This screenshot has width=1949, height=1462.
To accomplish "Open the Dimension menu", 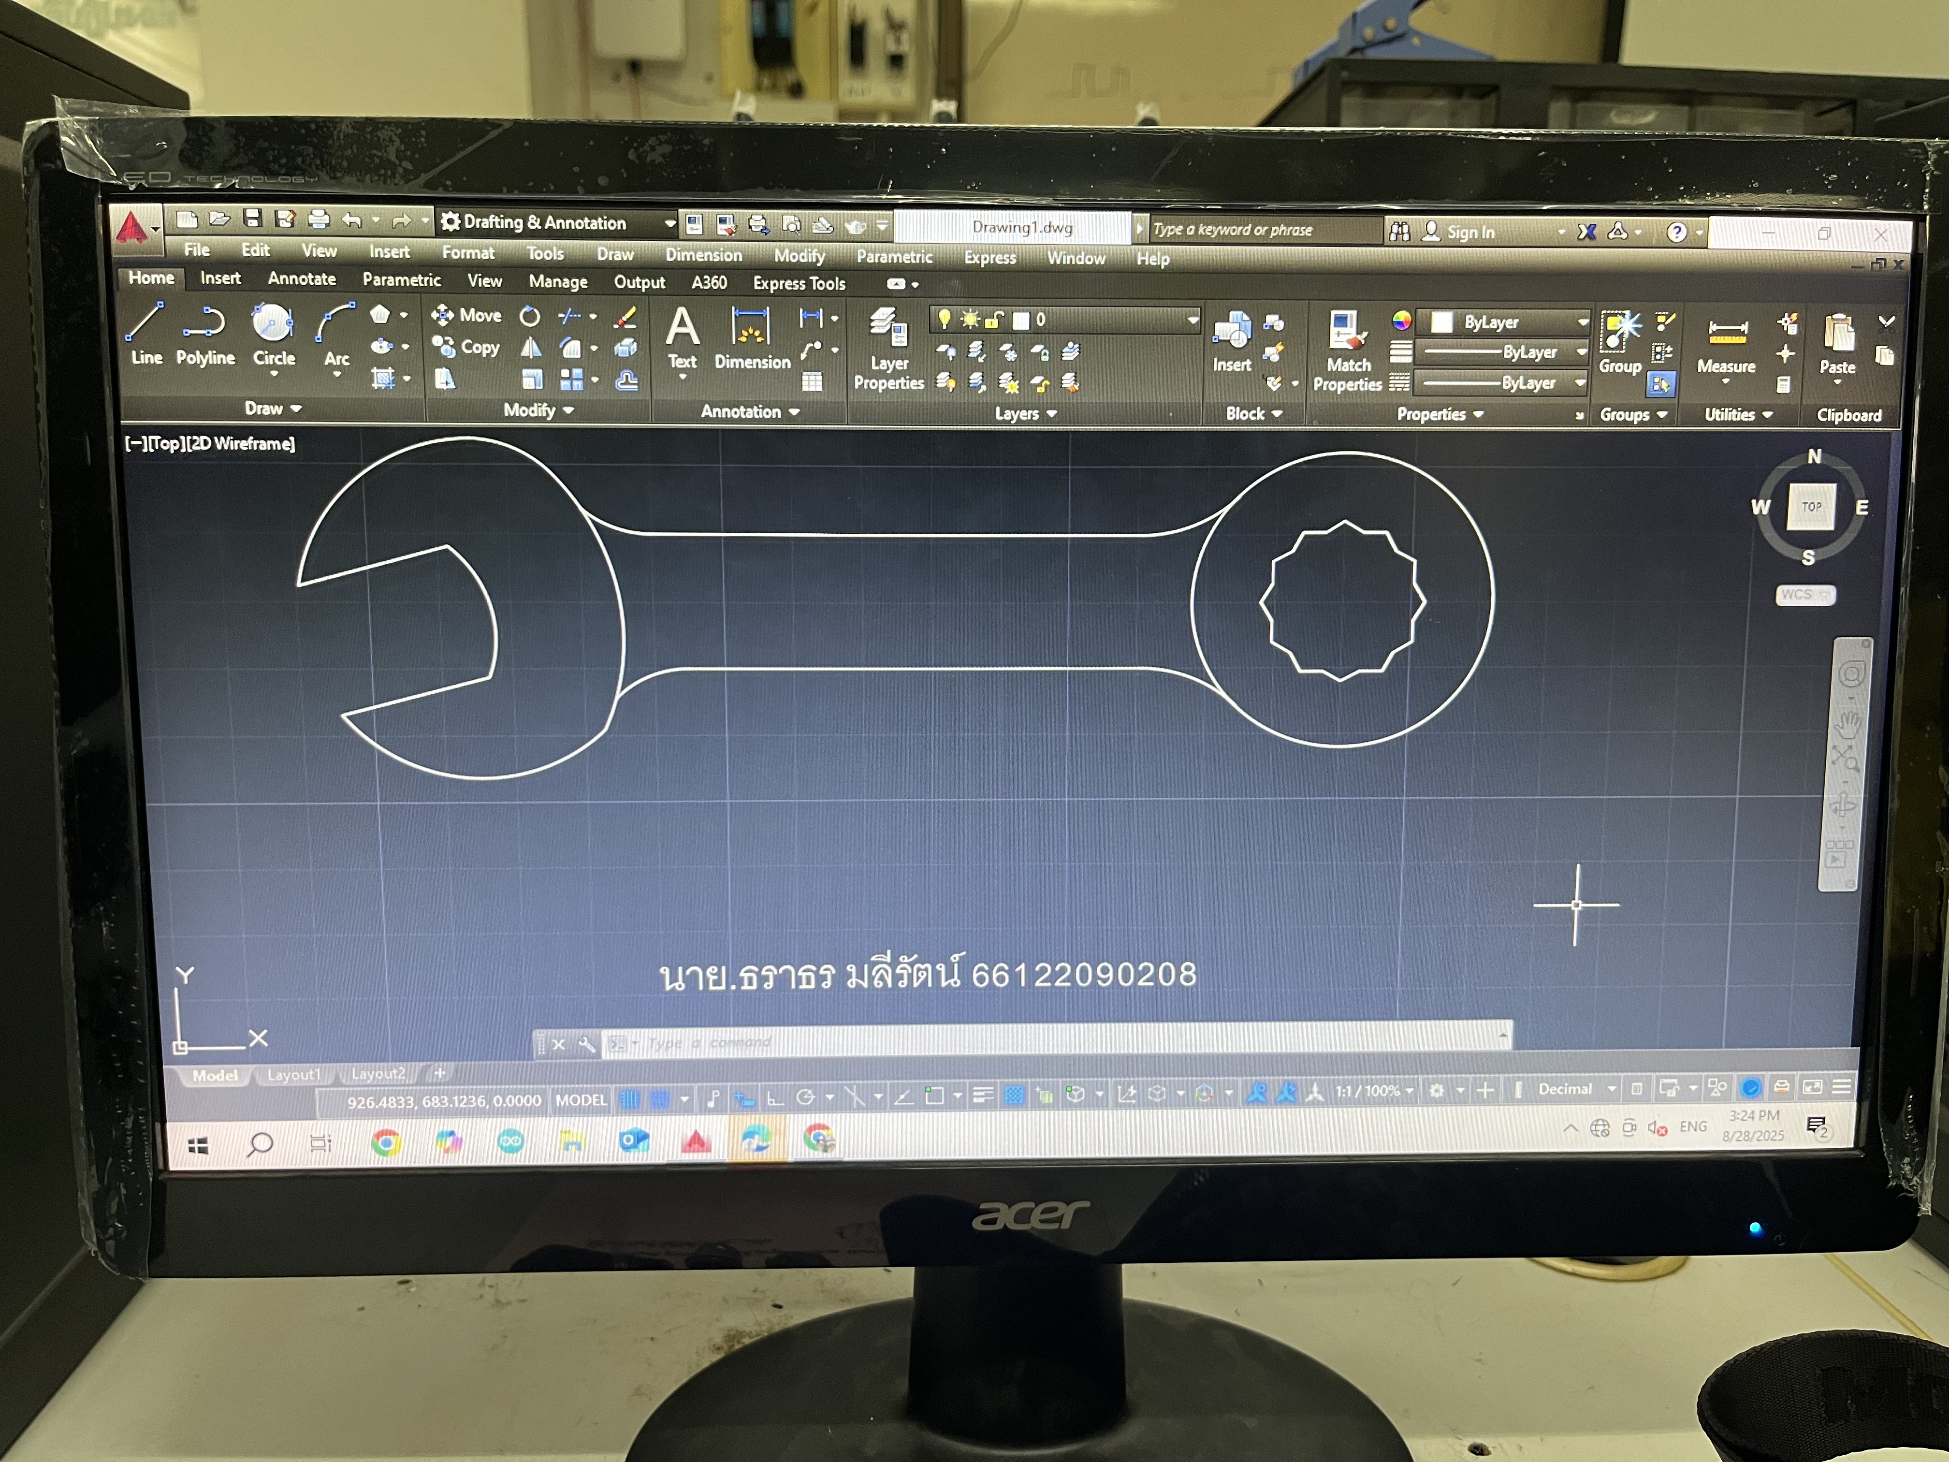I will point(703,256).
